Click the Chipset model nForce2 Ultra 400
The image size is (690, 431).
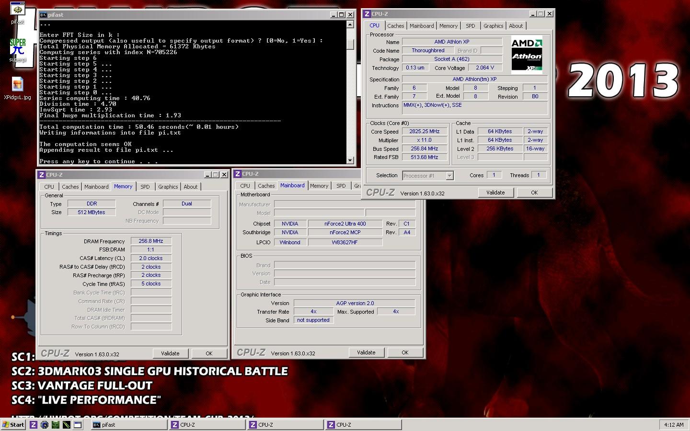pos(345,224)
